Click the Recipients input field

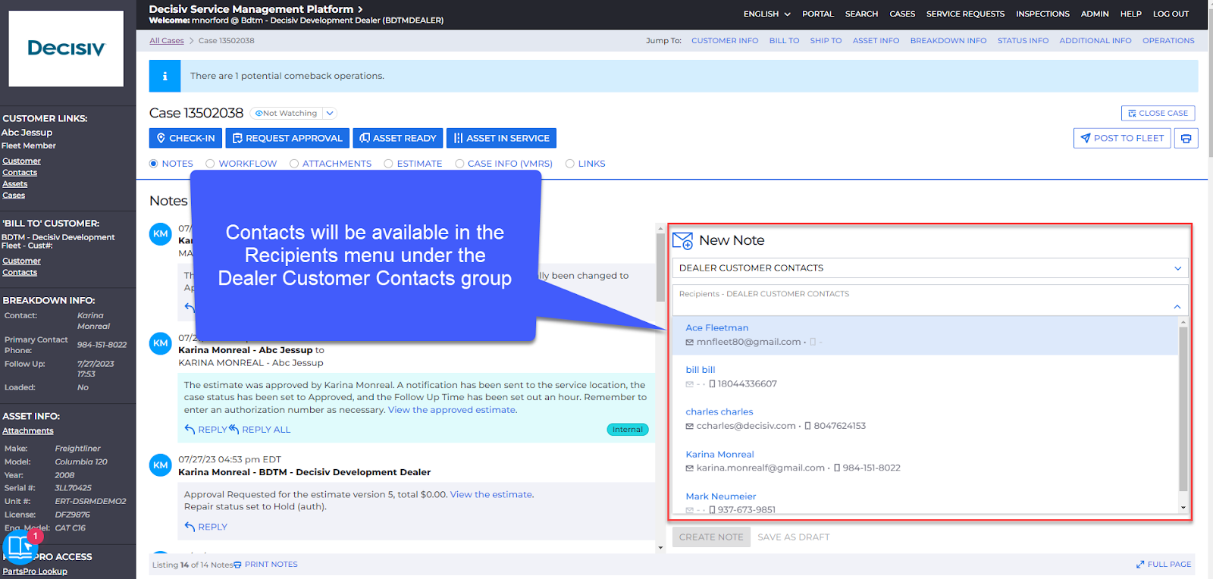(x=930, y=300)
